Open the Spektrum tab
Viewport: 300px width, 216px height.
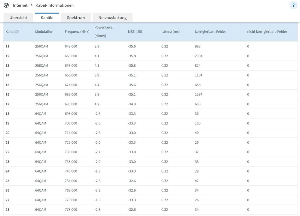(76, 18)
